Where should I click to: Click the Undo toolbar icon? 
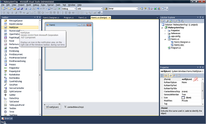(38, 9)
